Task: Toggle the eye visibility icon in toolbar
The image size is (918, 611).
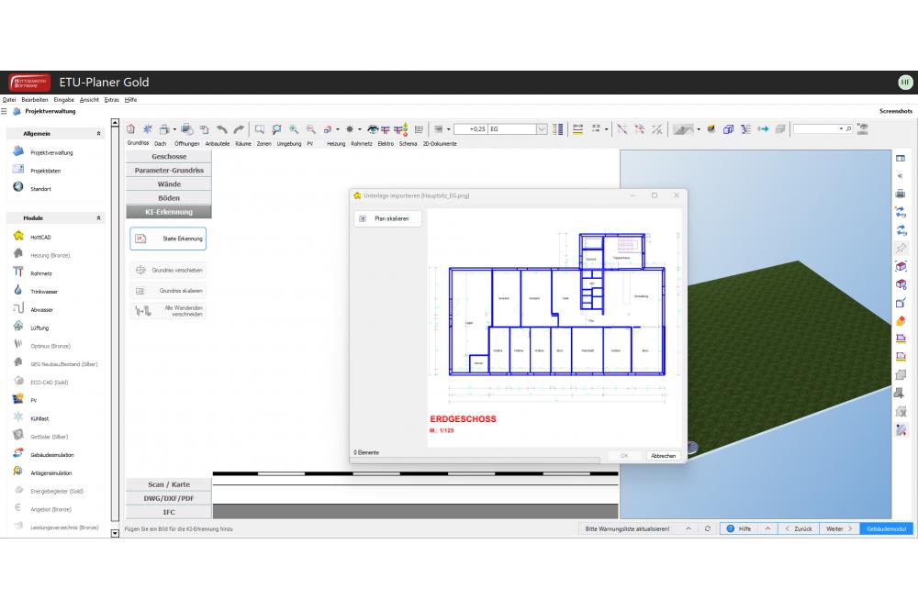Action: (x=372, y=129)
